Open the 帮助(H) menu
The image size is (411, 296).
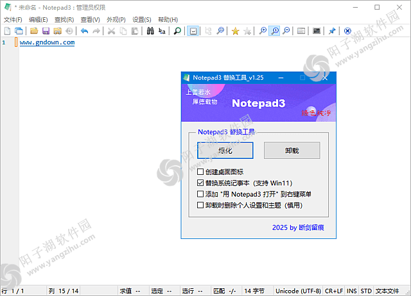tap(168, 20)
